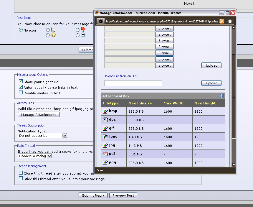The width and height of the screenshot is (253, 207).
Task: Click the Preview Post button
Action: click(123, 195)
